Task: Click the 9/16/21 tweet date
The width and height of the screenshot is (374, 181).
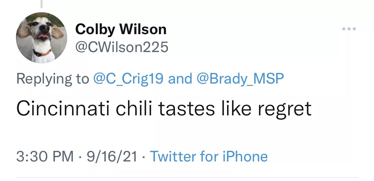Action: tap(112, 156)
